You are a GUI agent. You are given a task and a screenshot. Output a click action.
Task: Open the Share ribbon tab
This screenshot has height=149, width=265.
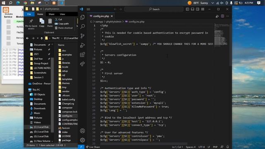pyautogui.click(x=51, y=14)
